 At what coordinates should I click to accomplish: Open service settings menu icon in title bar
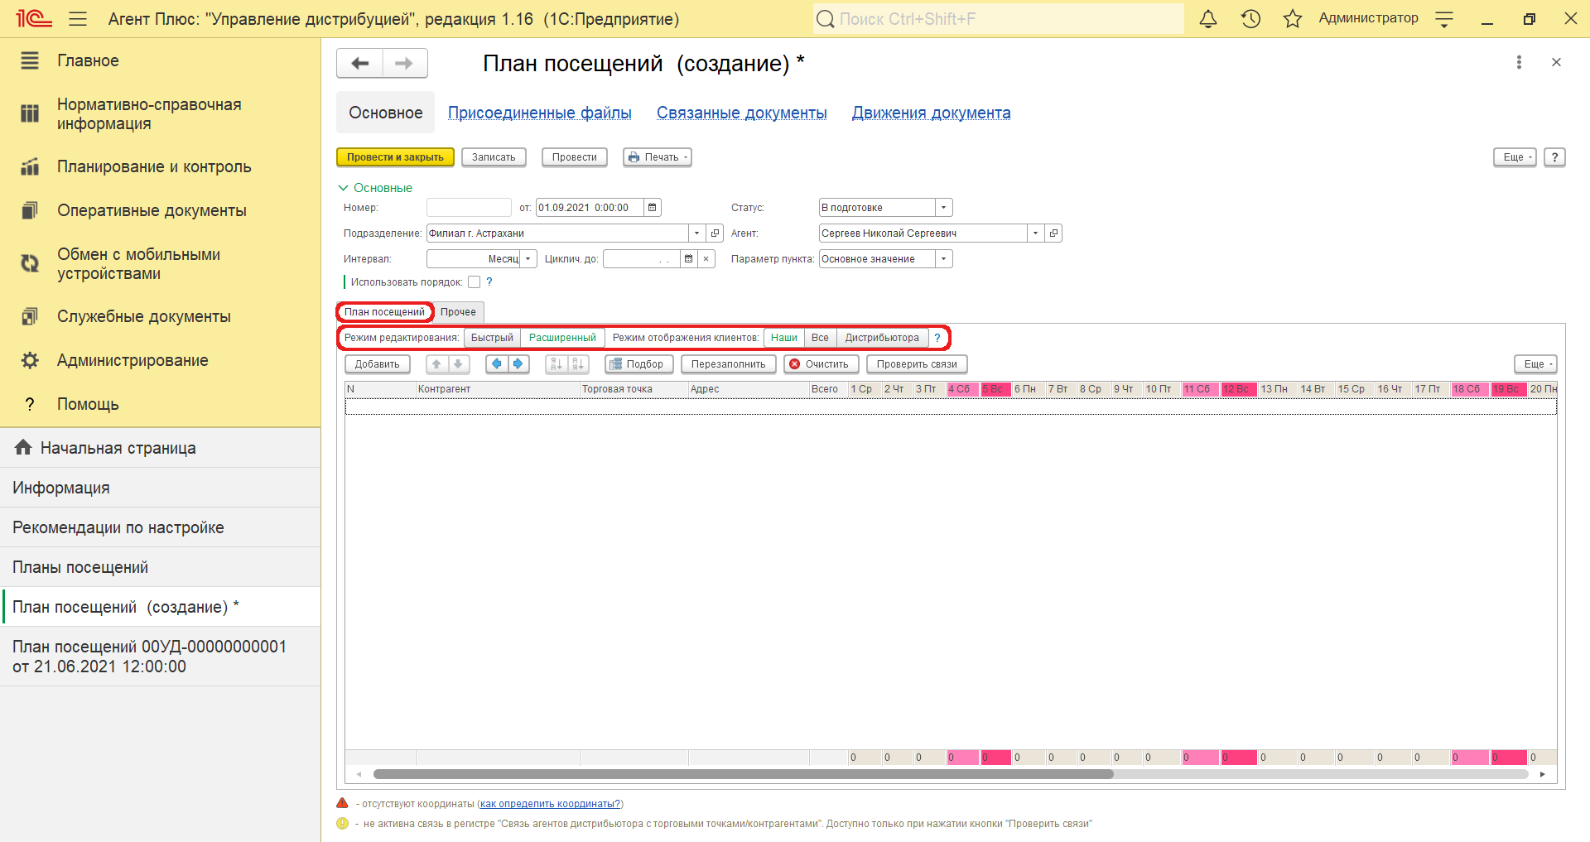(1444, 19)
